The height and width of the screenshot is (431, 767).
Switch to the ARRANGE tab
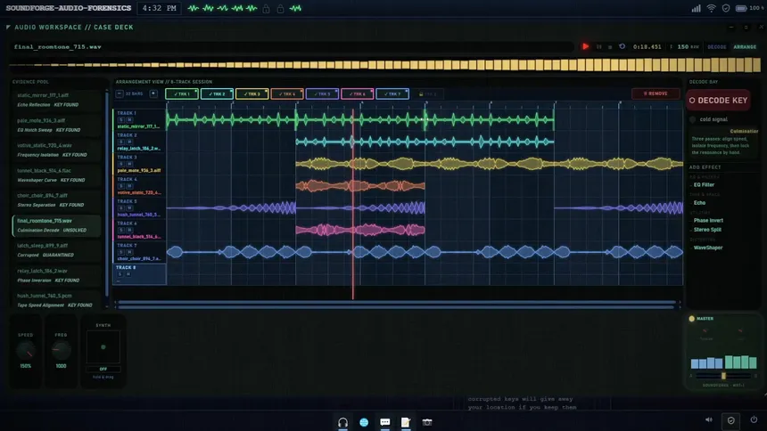coord(745,47)
